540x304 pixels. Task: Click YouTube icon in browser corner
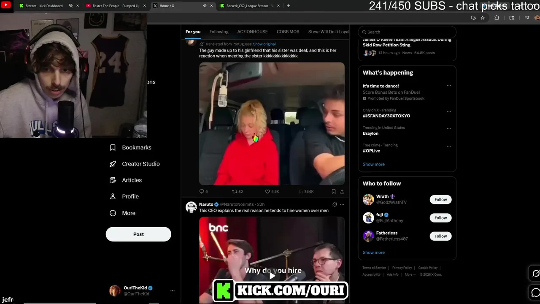click(6, 5)
